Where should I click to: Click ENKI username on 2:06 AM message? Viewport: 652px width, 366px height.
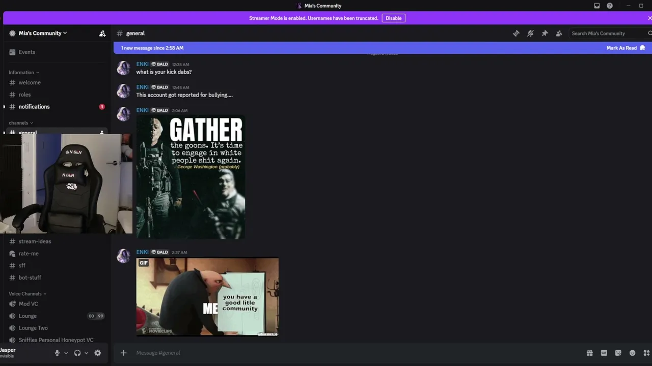[142, 110]
